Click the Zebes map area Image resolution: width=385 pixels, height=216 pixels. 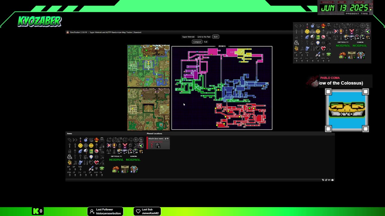tap(222, 88)
